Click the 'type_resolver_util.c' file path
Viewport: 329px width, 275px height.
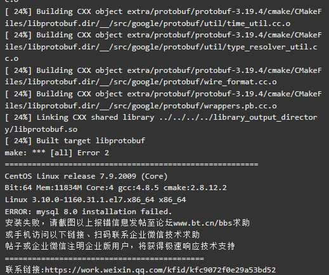pyautogui.click(x=272, y=47)
